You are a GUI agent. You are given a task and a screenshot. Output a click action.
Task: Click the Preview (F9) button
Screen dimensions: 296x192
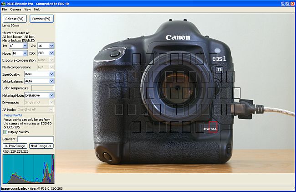[x=41, y=19]
